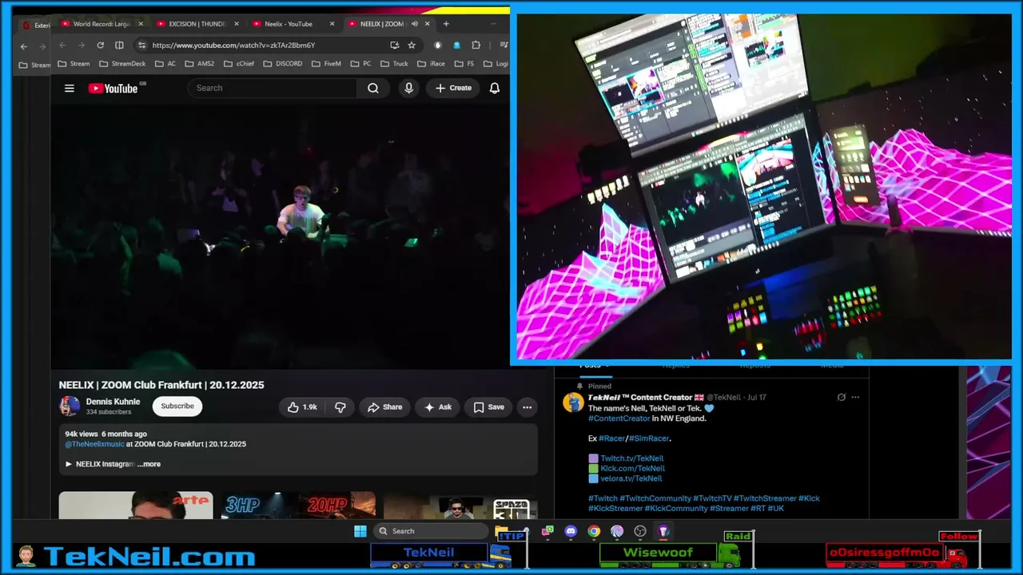The height and width of the screenshot is (575, 1023).
Task: Open the DISCORD bookmarks folder
Action: tap(283, 64)
